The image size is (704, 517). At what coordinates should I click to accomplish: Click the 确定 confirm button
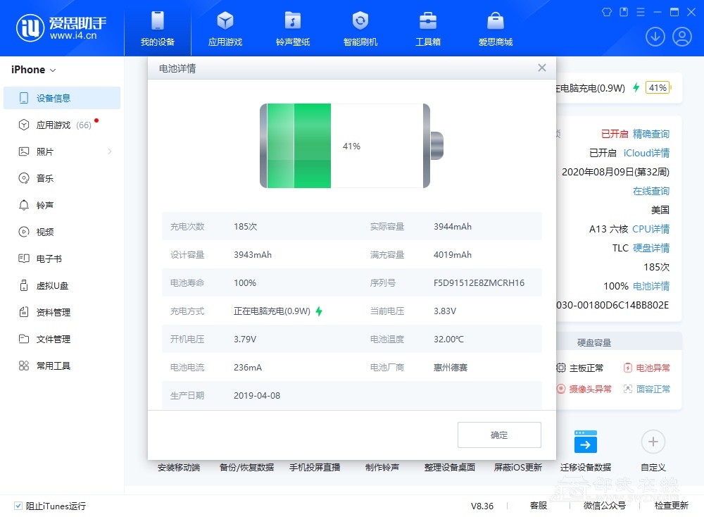pyautogui.click(x=499, y=435)
